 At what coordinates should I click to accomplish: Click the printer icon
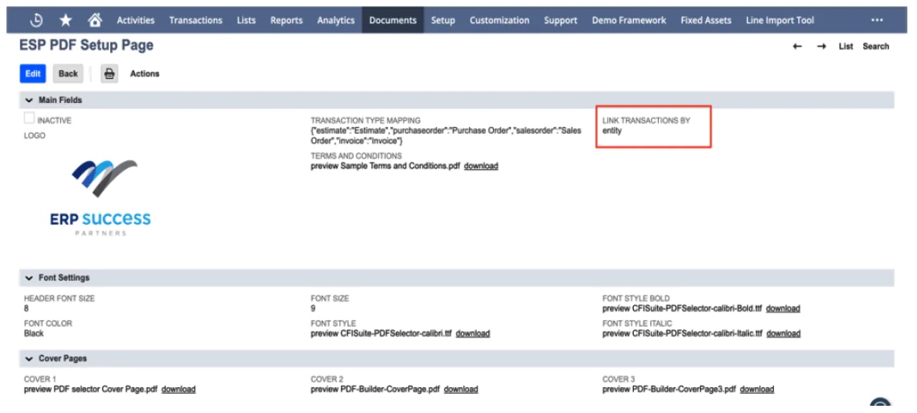[x=109, y=74]
